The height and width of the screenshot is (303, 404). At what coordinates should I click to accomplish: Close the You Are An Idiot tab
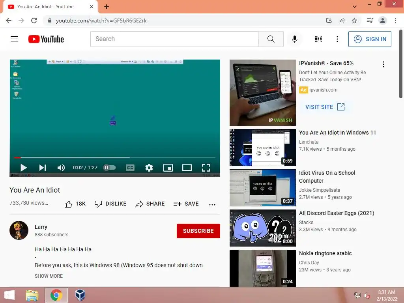(x=92, y=7)
